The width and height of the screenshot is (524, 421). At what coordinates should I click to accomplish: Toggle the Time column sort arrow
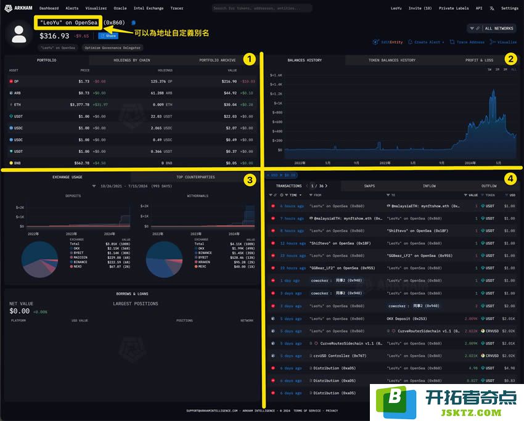point(300,195)
